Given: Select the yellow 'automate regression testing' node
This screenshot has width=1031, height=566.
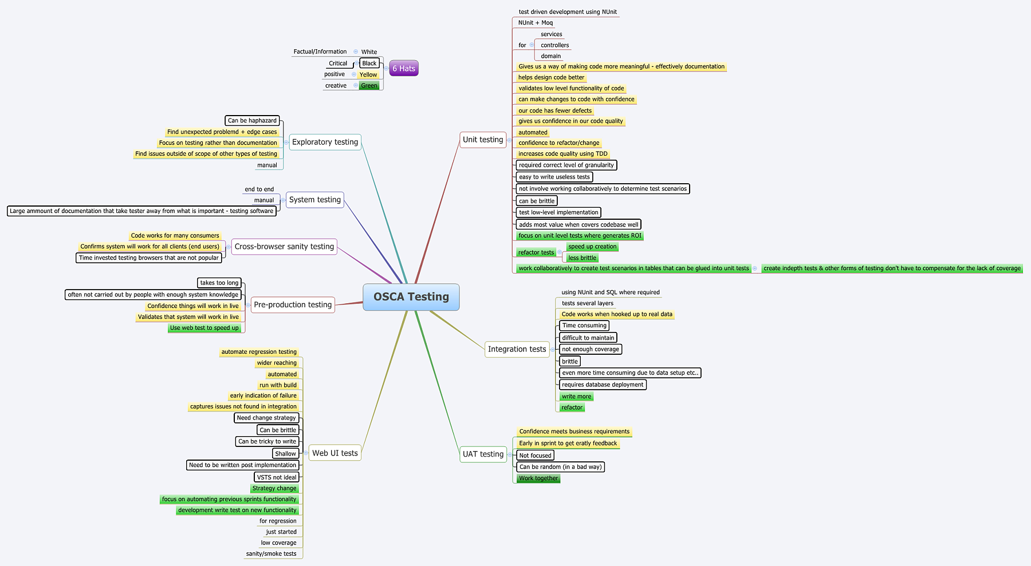Looking at the screenshot, I should coord(259,352).
